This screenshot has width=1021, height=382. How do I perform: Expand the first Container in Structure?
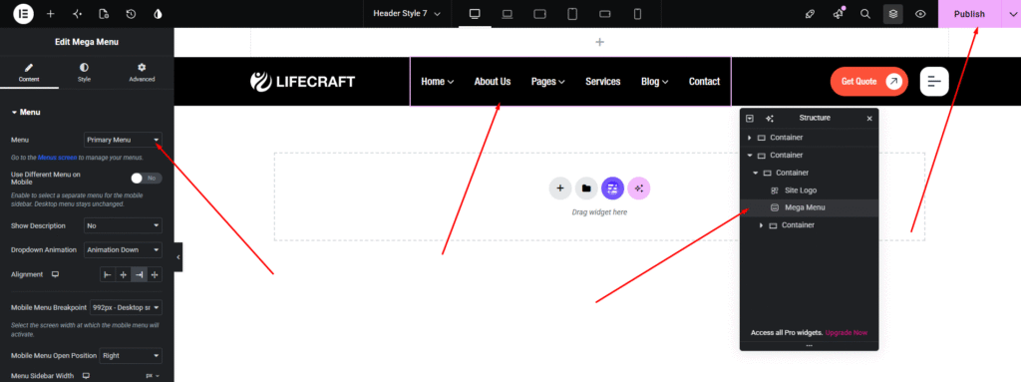[750, 138]
